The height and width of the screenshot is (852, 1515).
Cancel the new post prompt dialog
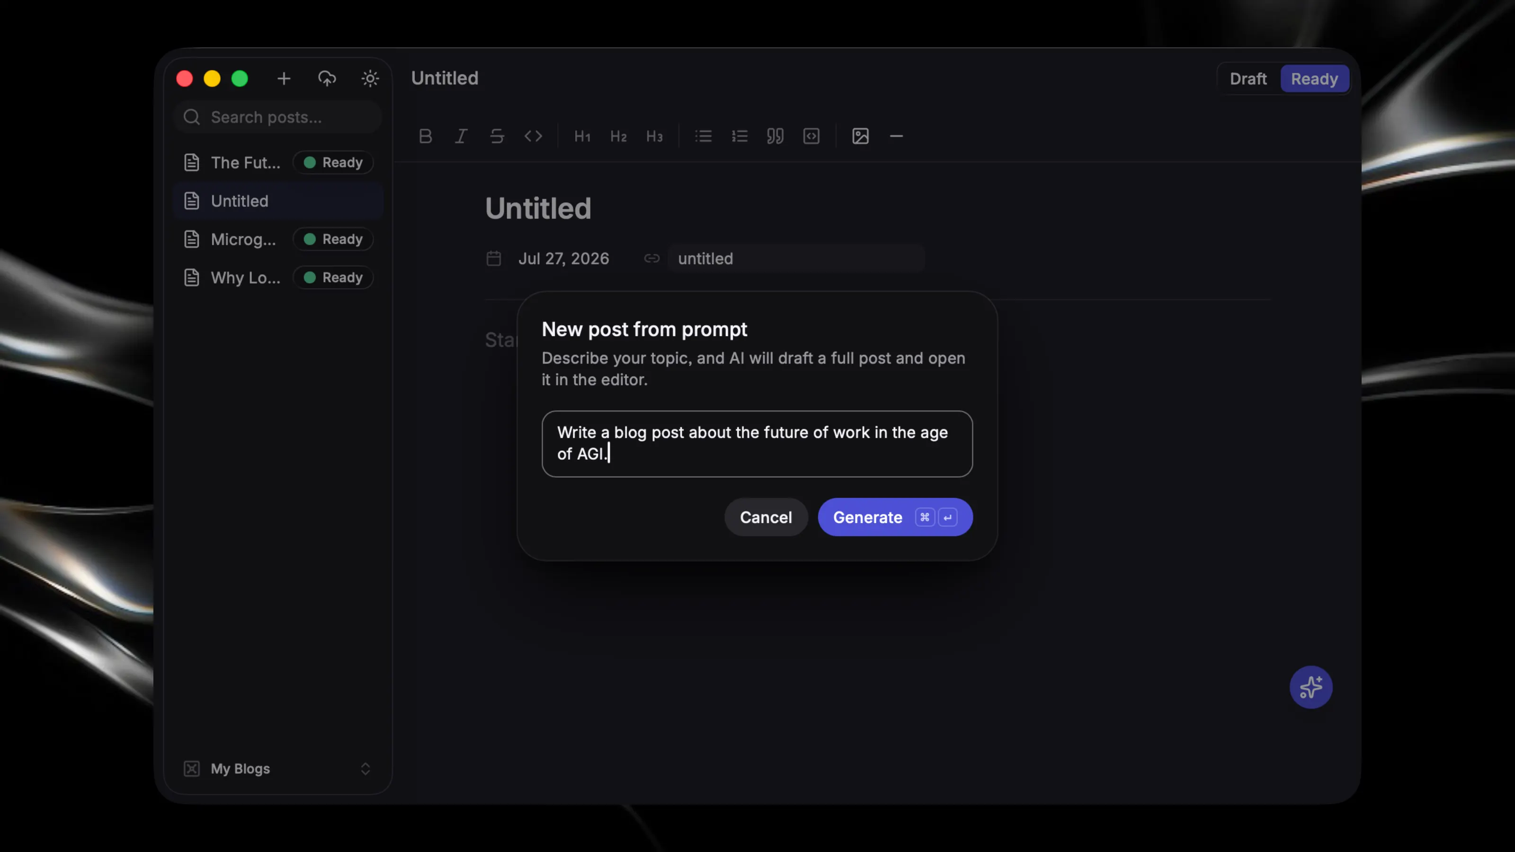(x=766, y=517)
